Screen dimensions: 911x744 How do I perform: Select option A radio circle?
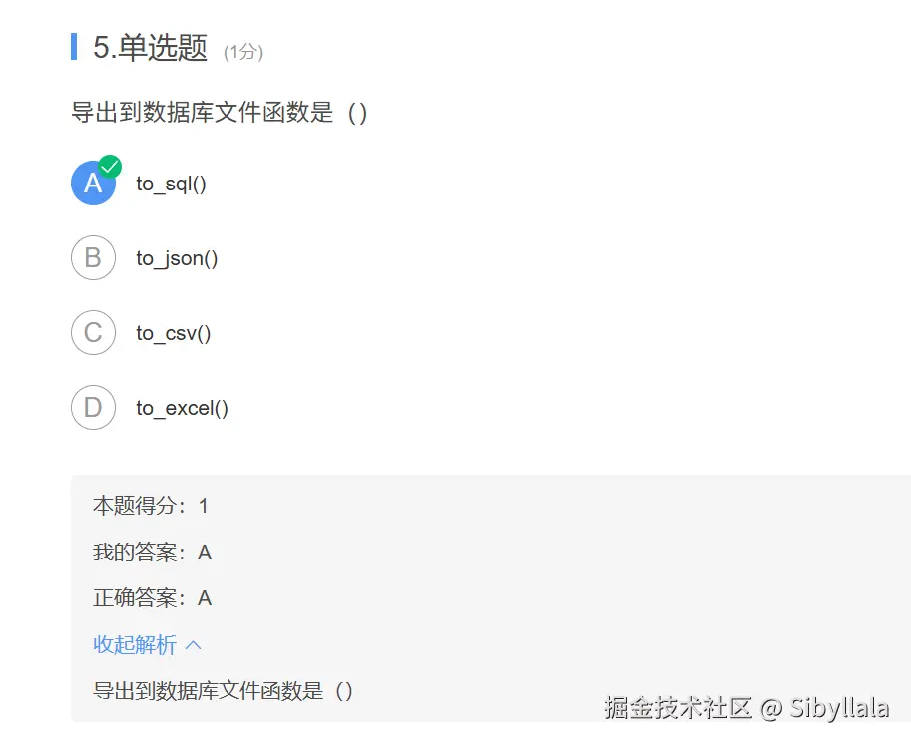tap(92, 184)
